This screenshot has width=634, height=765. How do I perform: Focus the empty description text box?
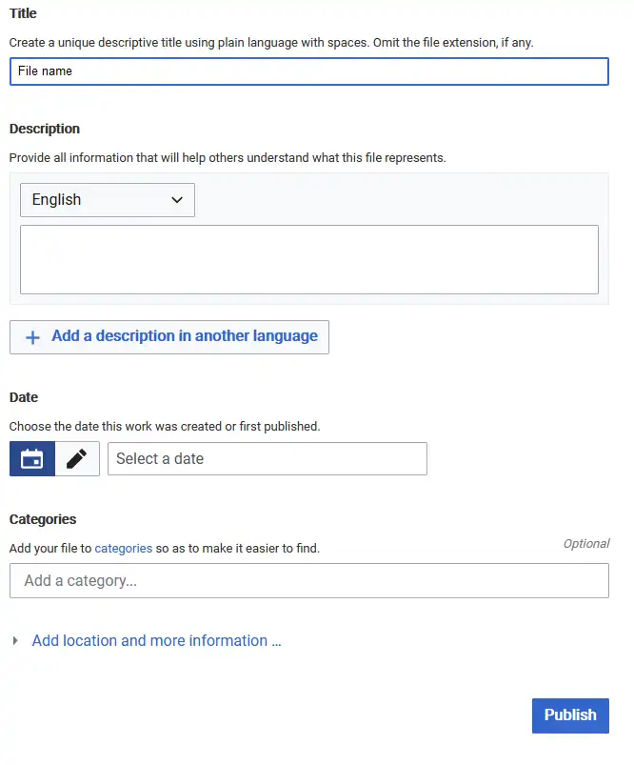point(309,259)
